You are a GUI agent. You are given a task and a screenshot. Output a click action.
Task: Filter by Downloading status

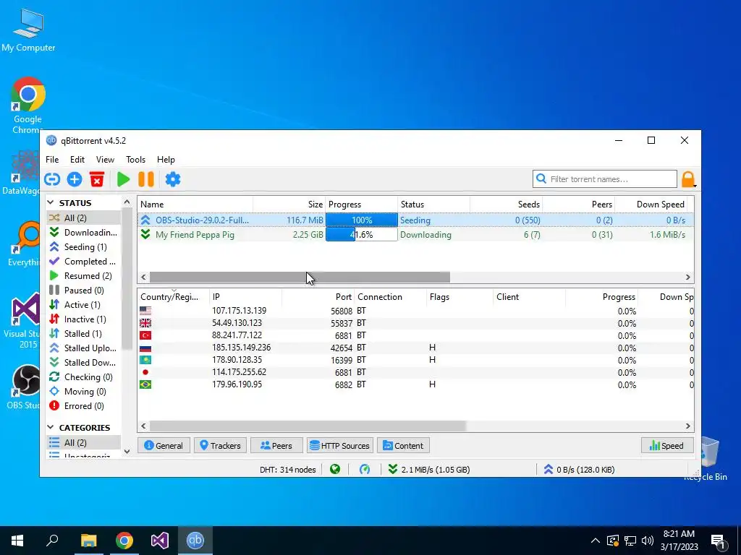pos(84,232)
